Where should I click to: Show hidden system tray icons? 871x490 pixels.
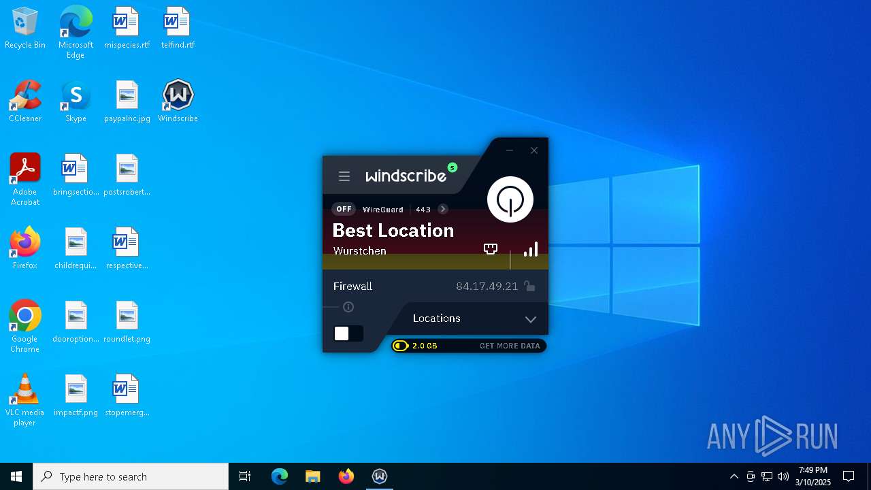click(734, 476)
